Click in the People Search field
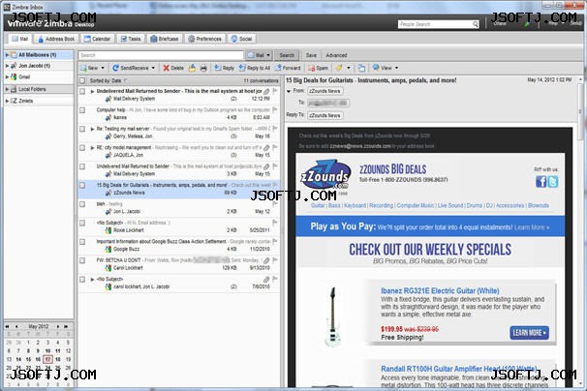Screen dimensions: 587x391 click(x=434, y=24)
